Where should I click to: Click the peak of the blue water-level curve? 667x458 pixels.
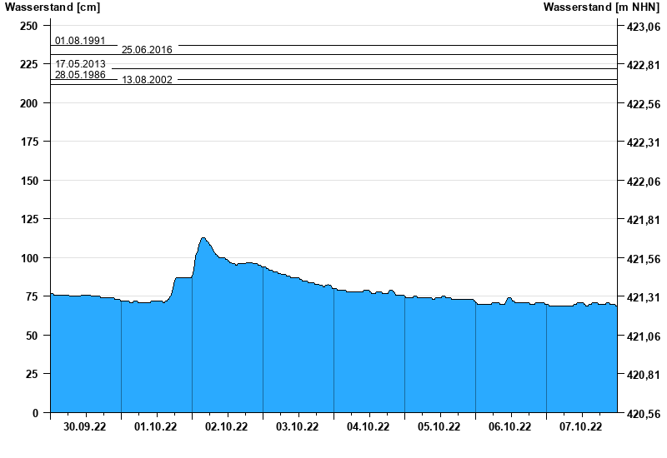click(203, 238)
